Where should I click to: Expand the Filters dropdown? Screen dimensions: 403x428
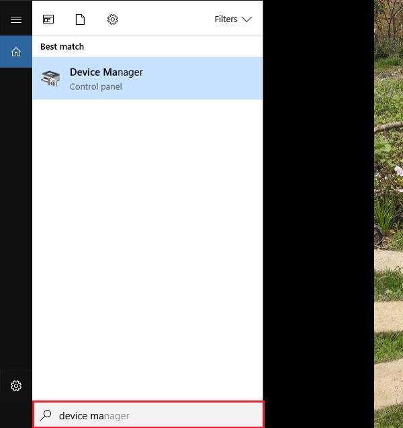[x=233, y=19]
